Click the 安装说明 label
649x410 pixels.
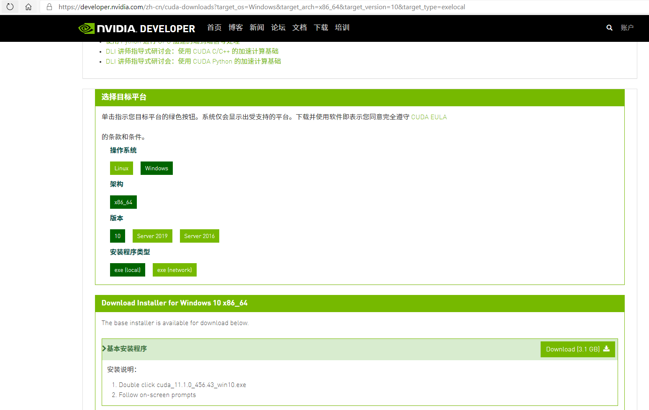(x=122, y=369)
